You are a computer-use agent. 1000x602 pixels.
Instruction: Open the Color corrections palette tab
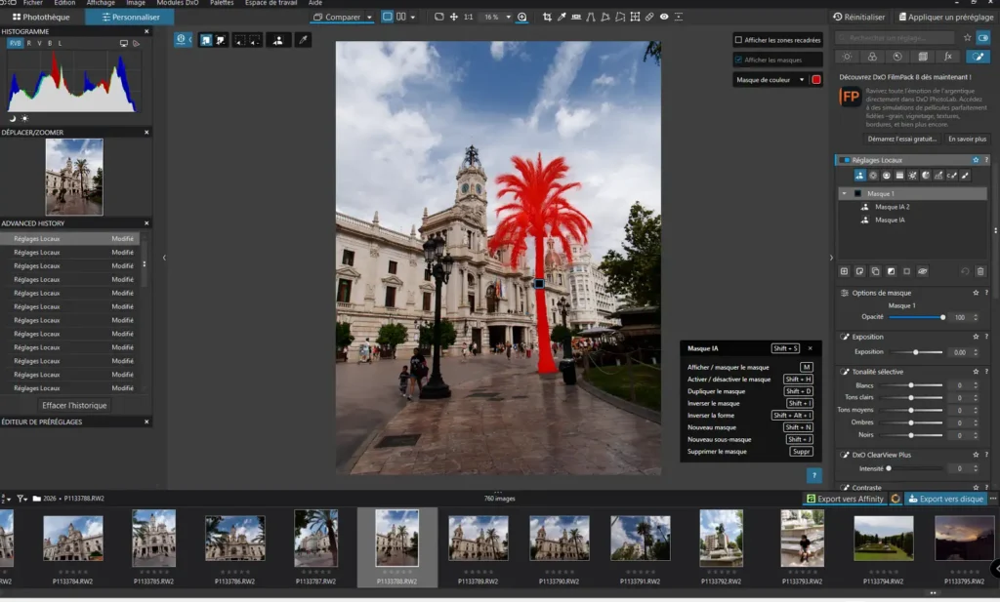(x=872, y=57)
